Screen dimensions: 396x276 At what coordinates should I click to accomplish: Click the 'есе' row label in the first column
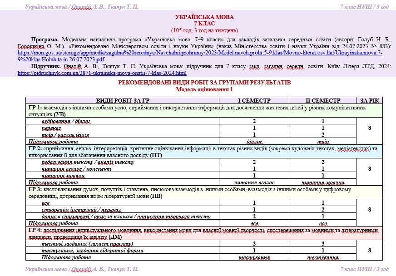pyautogui.click(x=46, y=203)
